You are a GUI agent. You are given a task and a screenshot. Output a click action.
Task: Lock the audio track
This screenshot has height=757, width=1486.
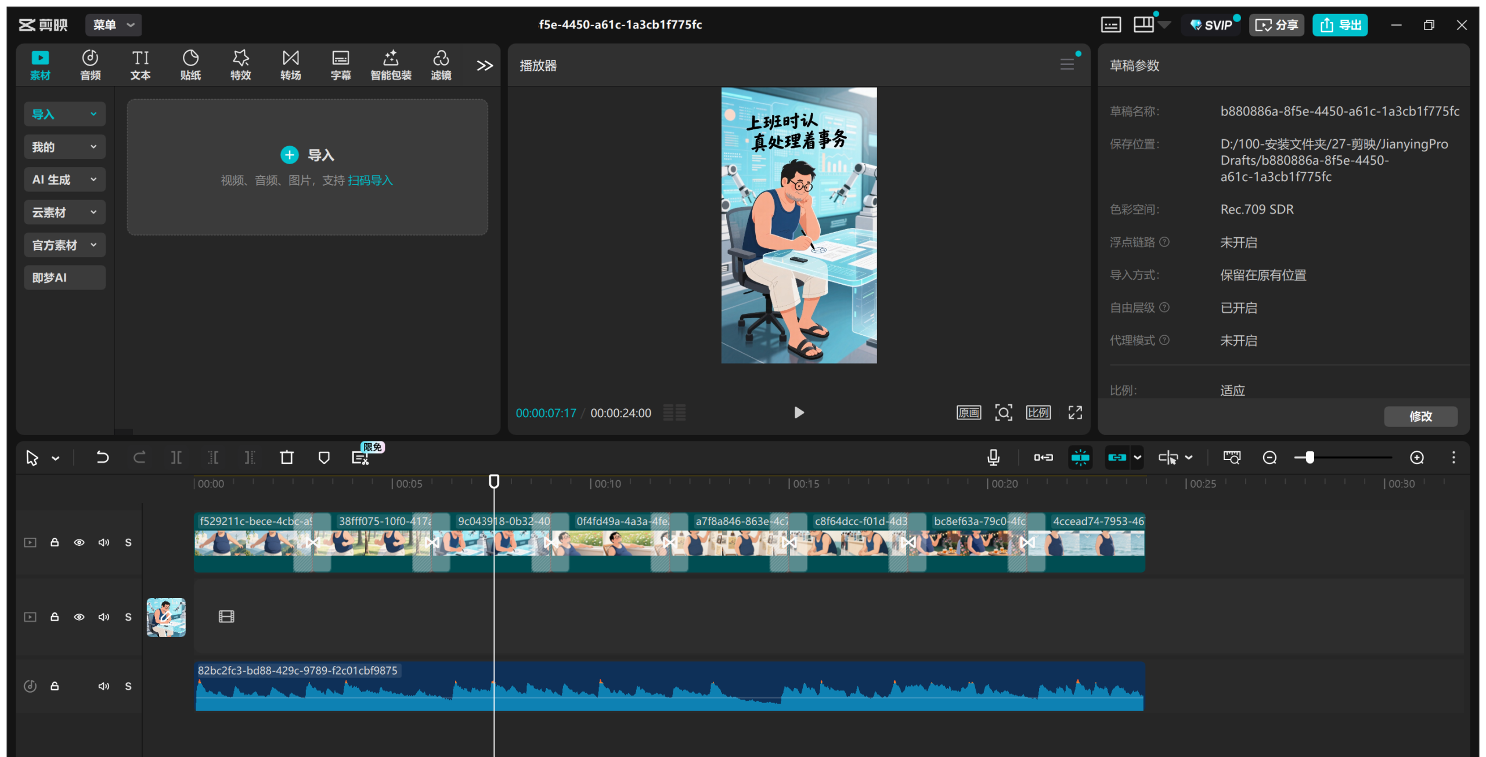point(55,686)
